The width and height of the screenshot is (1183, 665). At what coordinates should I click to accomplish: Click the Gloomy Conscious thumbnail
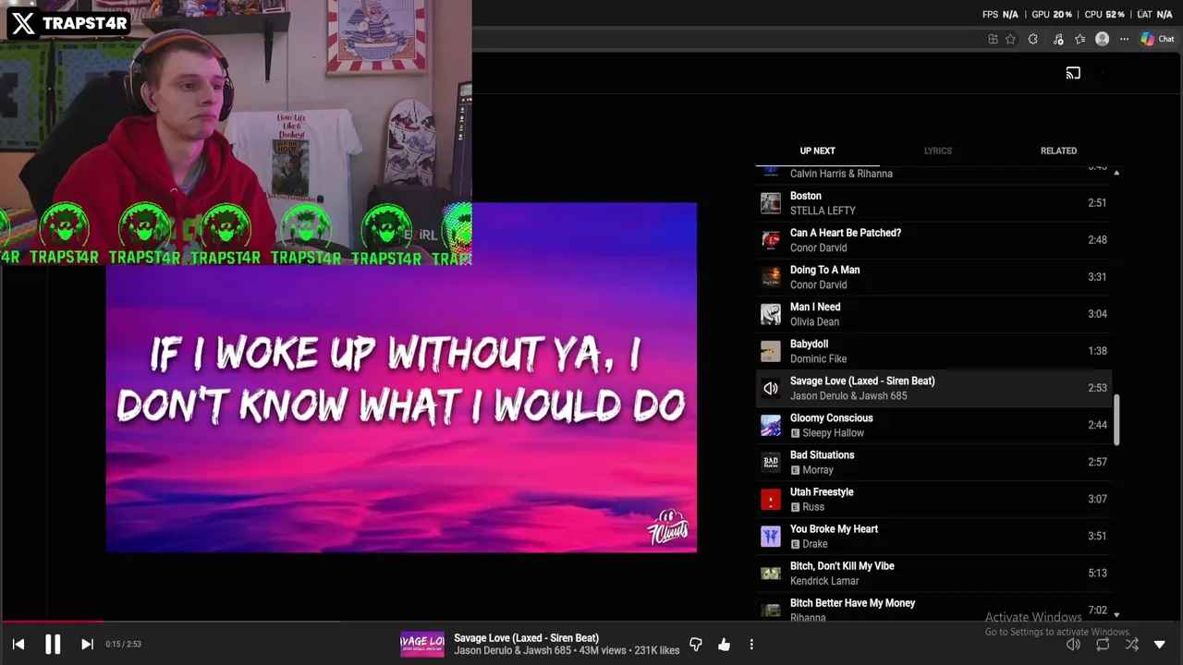tap(770, 425)
